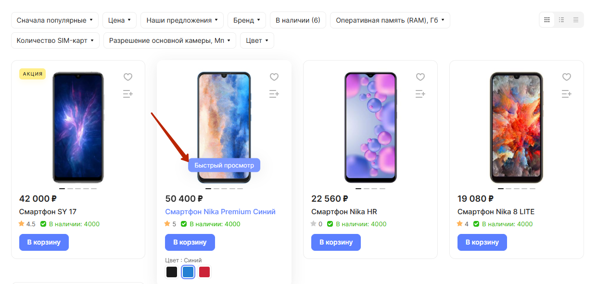
Task: Favorite the Nika 8 LITE phone
Action: coord(566,77)
